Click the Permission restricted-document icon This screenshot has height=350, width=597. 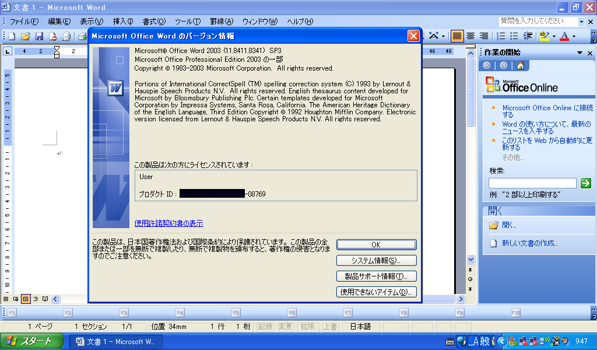point(52,36)
